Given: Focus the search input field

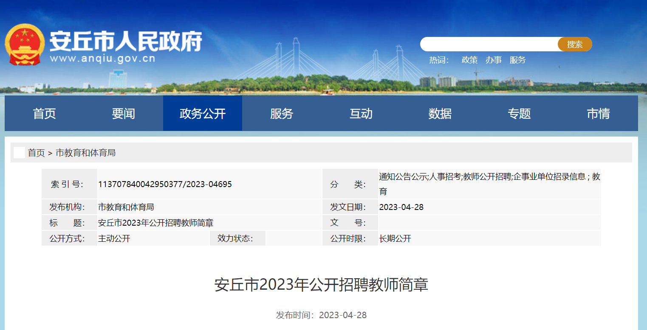Looking at the screenshot, I should (489, 44).
